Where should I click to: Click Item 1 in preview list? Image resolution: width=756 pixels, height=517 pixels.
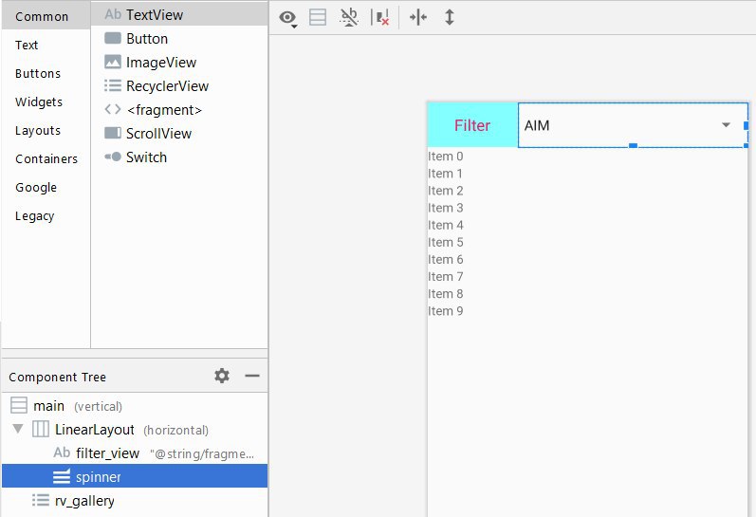click(446, 174)
